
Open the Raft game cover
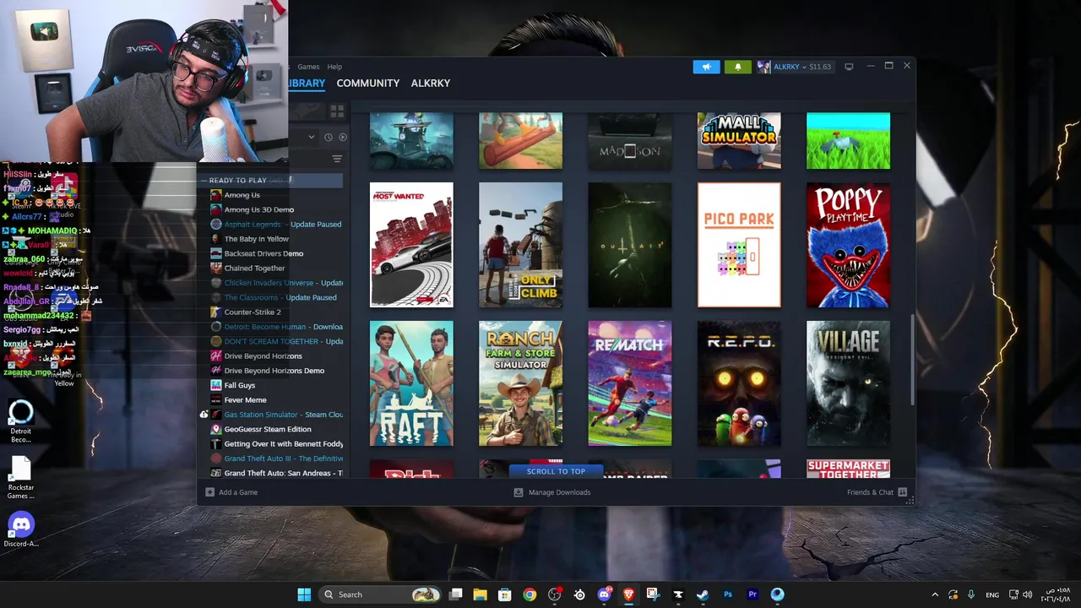tap(411, 383)
